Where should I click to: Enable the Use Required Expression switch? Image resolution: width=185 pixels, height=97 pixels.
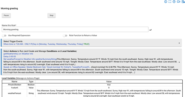[4, 36]
